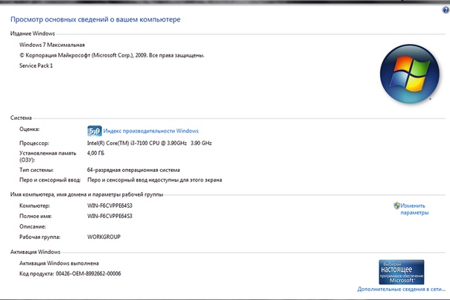
Task: Click the page heading Просмотр основных сведений
Action: [x=95, y=19]
